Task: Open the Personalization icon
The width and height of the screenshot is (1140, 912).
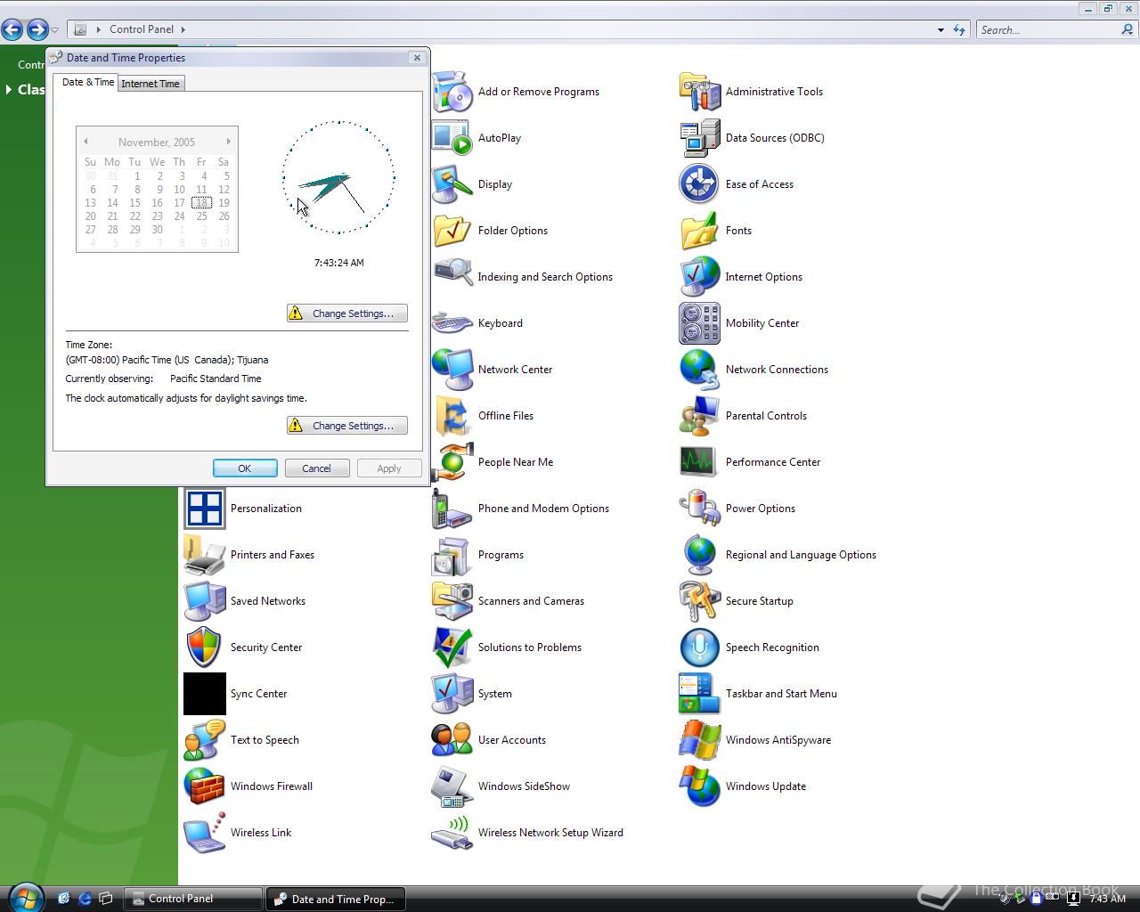Action: 205,508
